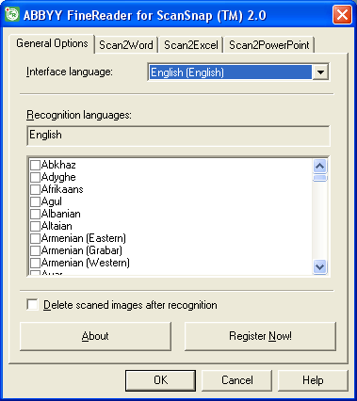The image size is (357, 401).
Task: Select the Abkhaz language name
Action: (x=58, y=165)
